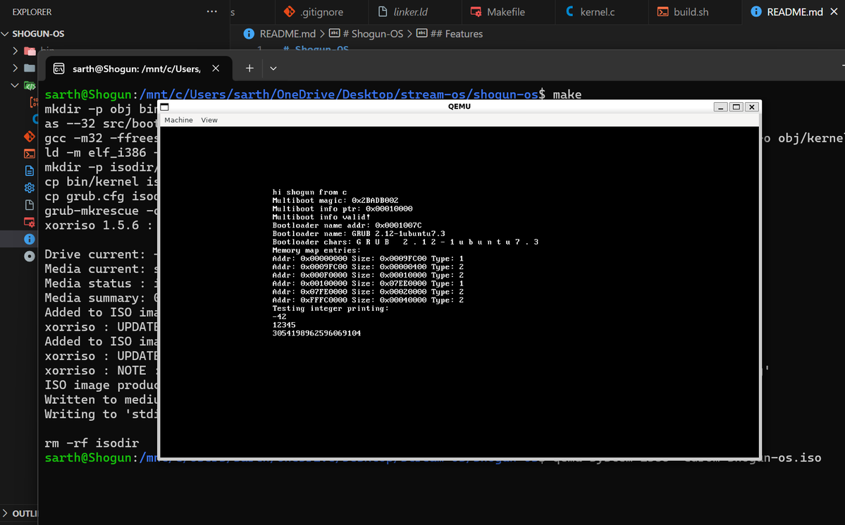Click the gitignore tab's orange git icon
Screen dimensions: 845x525
290,11
